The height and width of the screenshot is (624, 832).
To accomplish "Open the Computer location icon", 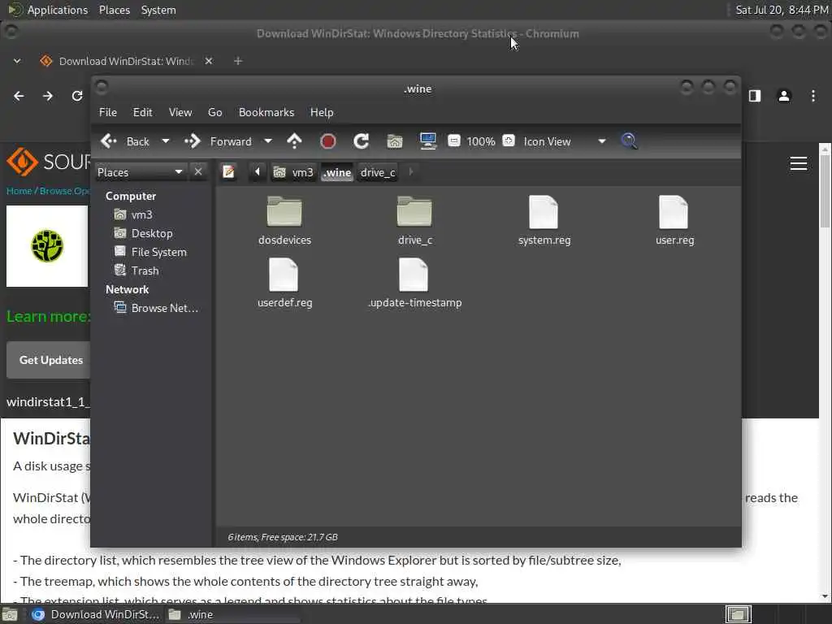I will [x=427, y=141].
